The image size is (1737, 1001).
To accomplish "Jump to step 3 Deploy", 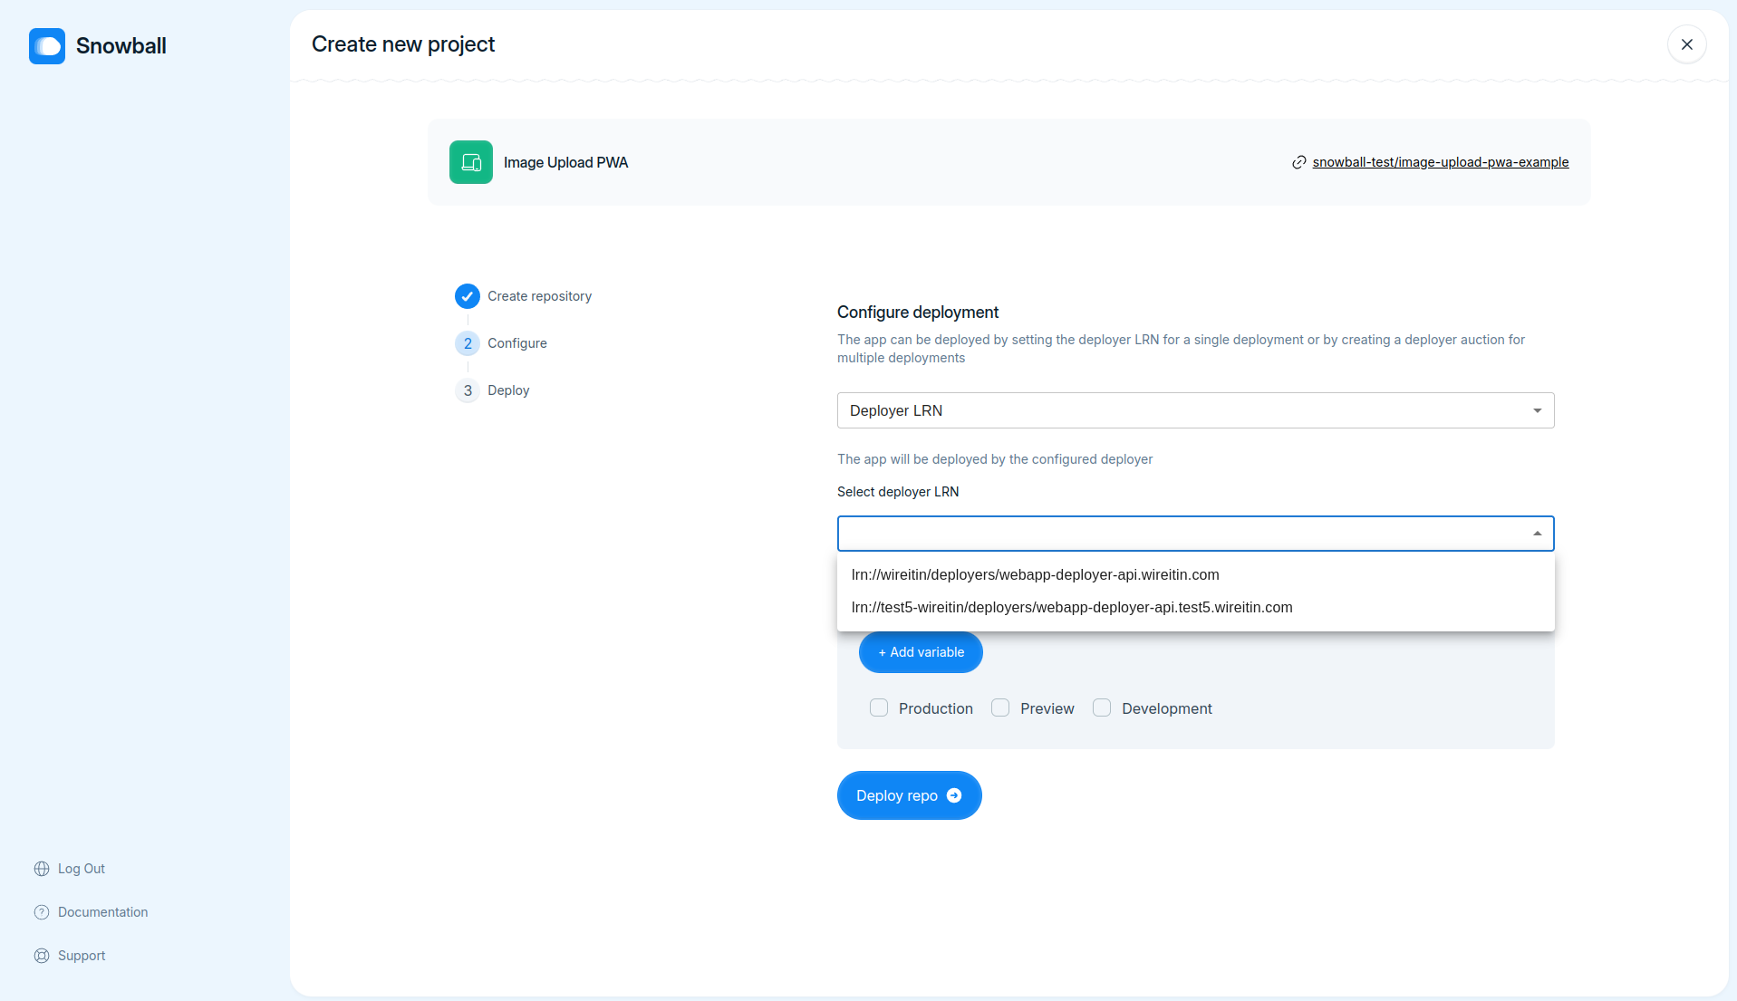I will 507,390.
